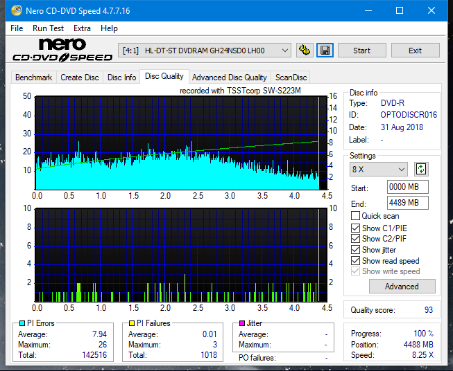This screenshot has height=371, width=453.
Task: Click the Nero app icon in title bar
Action: (x=17, y=10)
